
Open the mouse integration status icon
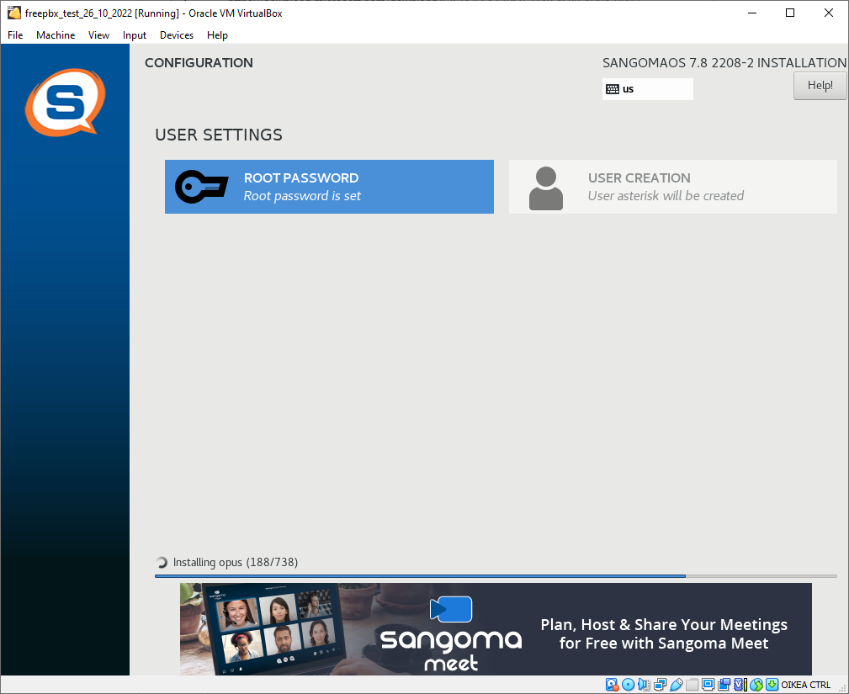pos(756,685)
